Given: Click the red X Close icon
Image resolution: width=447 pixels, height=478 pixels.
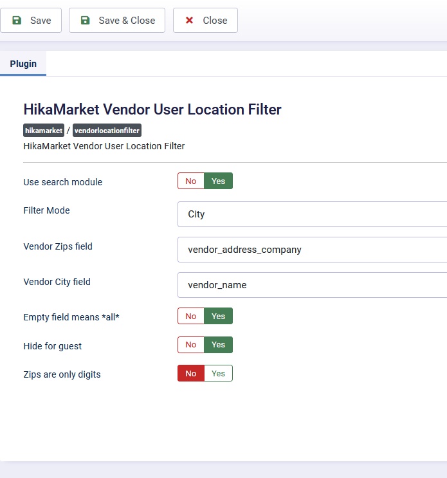Looking at the screenshot, I should point(189,21).
